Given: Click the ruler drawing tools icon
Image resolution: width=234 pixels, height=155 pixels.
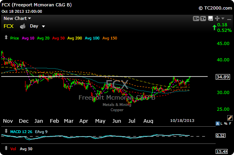Looking at the screenshot, I should [230, 118].
